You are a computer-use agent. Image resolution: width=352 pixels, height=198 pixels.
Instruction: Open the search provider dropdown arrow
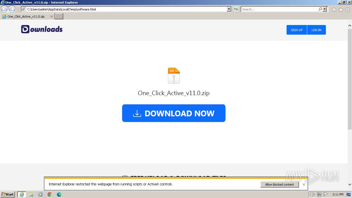pyautogui.click(x=325, y=9)
